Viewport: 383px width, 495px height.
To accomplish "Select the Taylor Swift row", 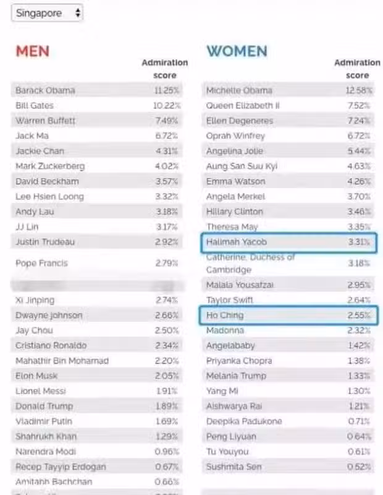I will (x=288, y=300).
